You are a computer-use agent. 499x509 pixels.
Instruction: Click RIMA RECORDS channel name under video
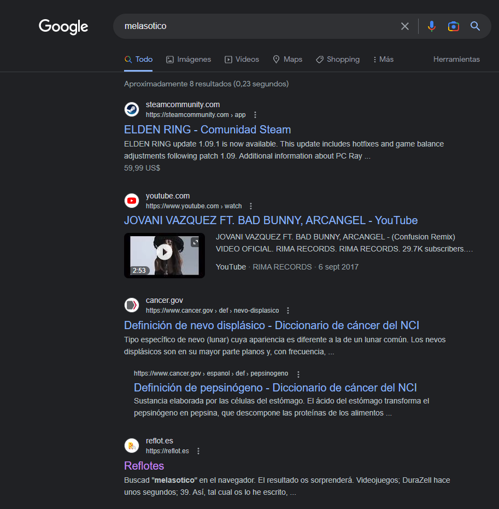pos(282,267)
